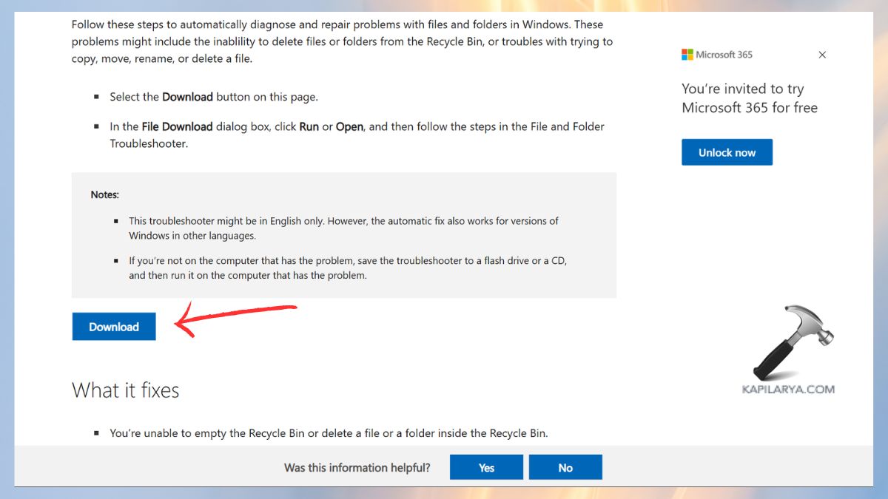This screenshot has width=888, height=499.
Task: Click the bullet icon beside first step
Action: pos(98,96)
